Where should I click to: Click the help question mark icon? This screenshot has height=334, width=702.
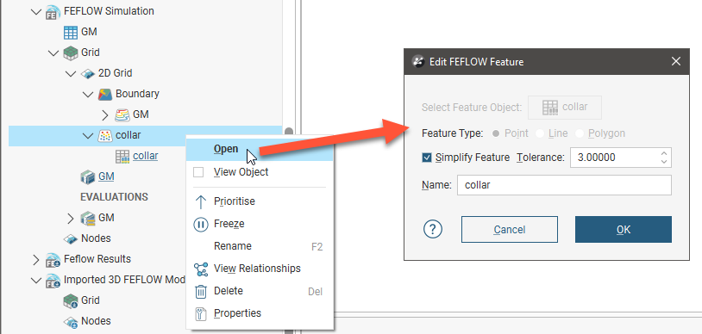click(432, 229)
